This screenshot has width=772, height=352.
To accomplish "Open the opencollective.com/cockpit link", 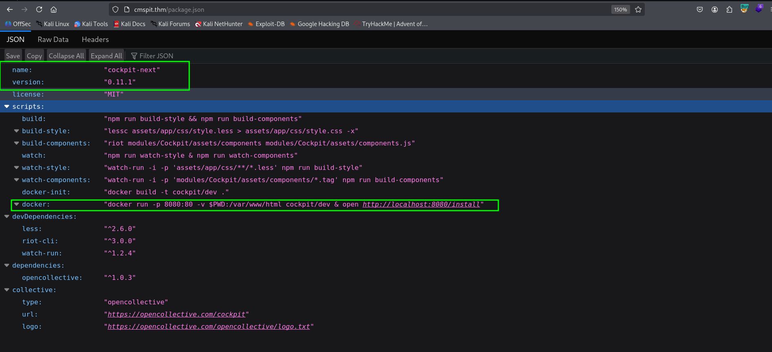I will coord(176,314).
